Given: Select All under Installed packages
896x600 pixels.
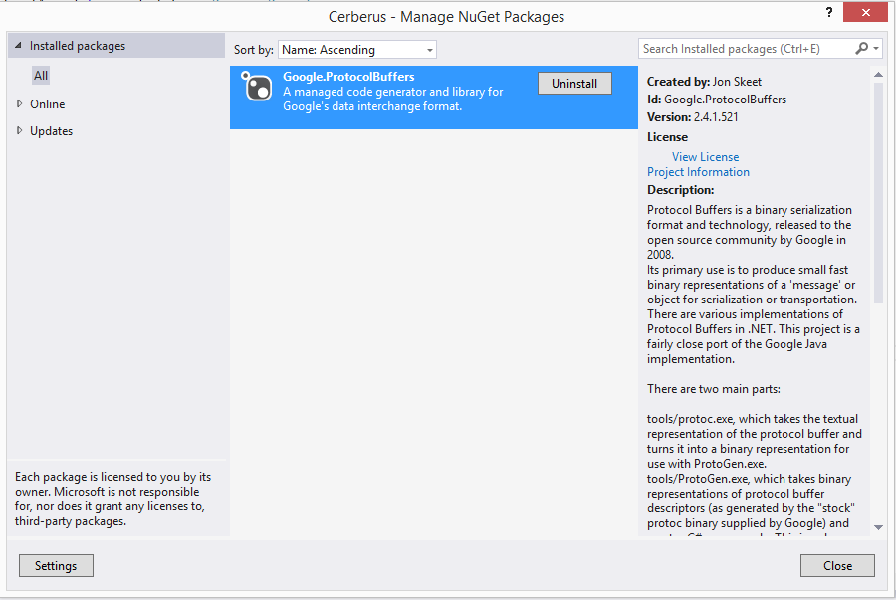Looking at the screenshot, I should coord(41,76).
